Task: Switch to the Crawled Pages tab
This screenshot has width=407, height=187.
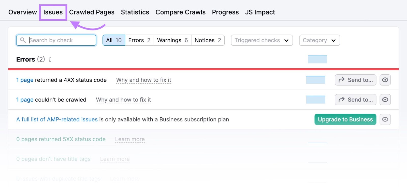Action: pyautogui.click(x=92, y=12)
